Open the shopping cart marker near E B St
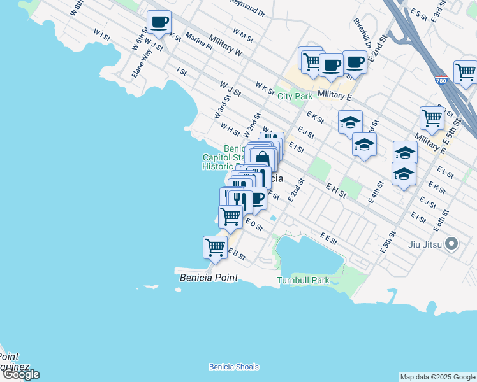Screen dimensions: 477x382 pos(215,246)
